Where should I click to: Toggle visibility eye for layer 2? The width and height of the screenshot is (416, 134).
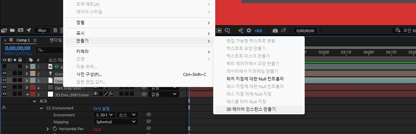(x=5, y=74)
